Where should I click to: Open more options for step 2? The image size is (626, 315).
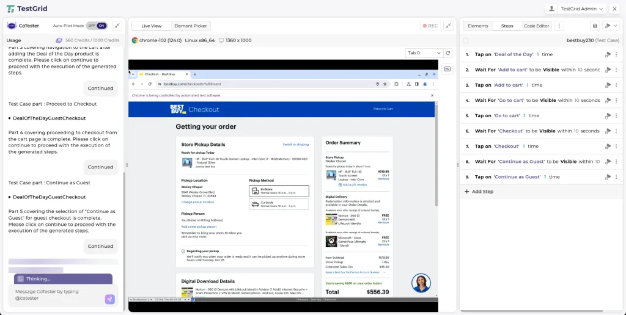coord(616,70)
